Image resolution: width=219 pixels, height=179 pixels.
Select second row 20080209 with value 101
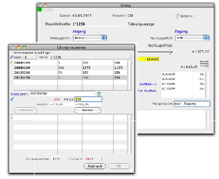click(70, 67)
